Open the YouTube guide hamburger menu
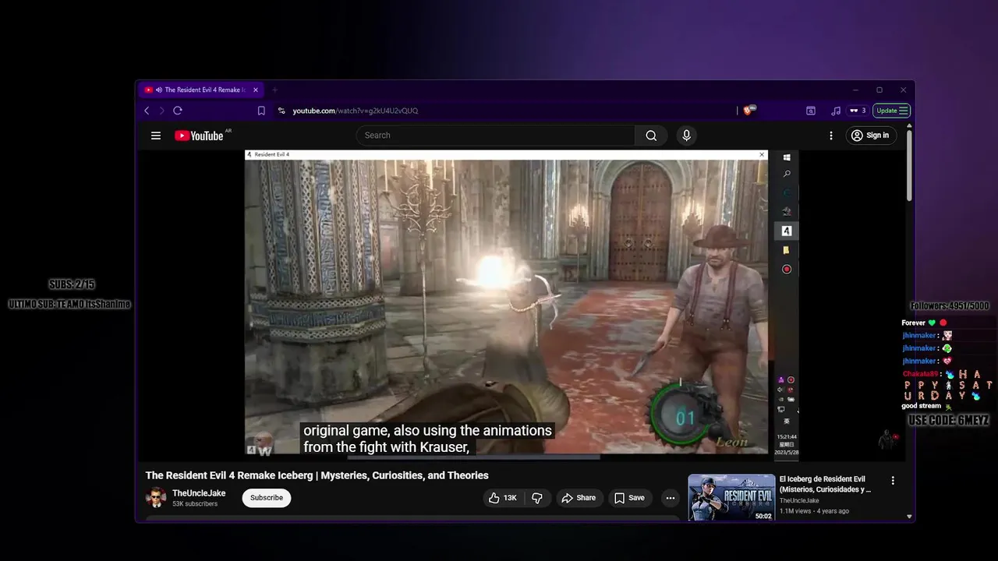998x561 pixels. 156,136
